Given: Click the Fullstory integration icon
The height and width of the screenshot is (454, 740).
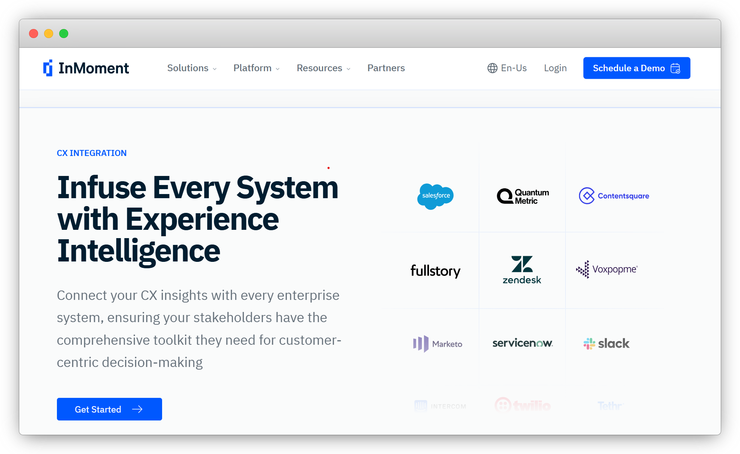Looking at the screenshot, I should tap(436, 269).
